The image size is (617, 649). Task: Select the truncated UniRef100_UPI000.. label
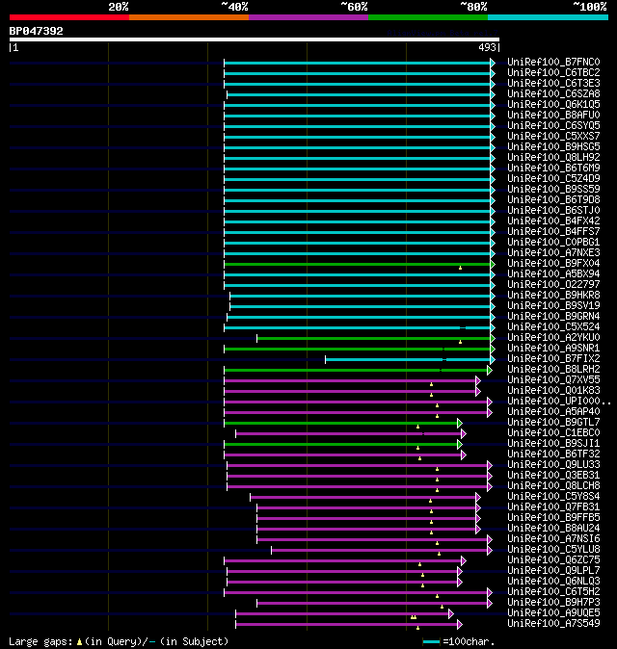pos(559,402)
